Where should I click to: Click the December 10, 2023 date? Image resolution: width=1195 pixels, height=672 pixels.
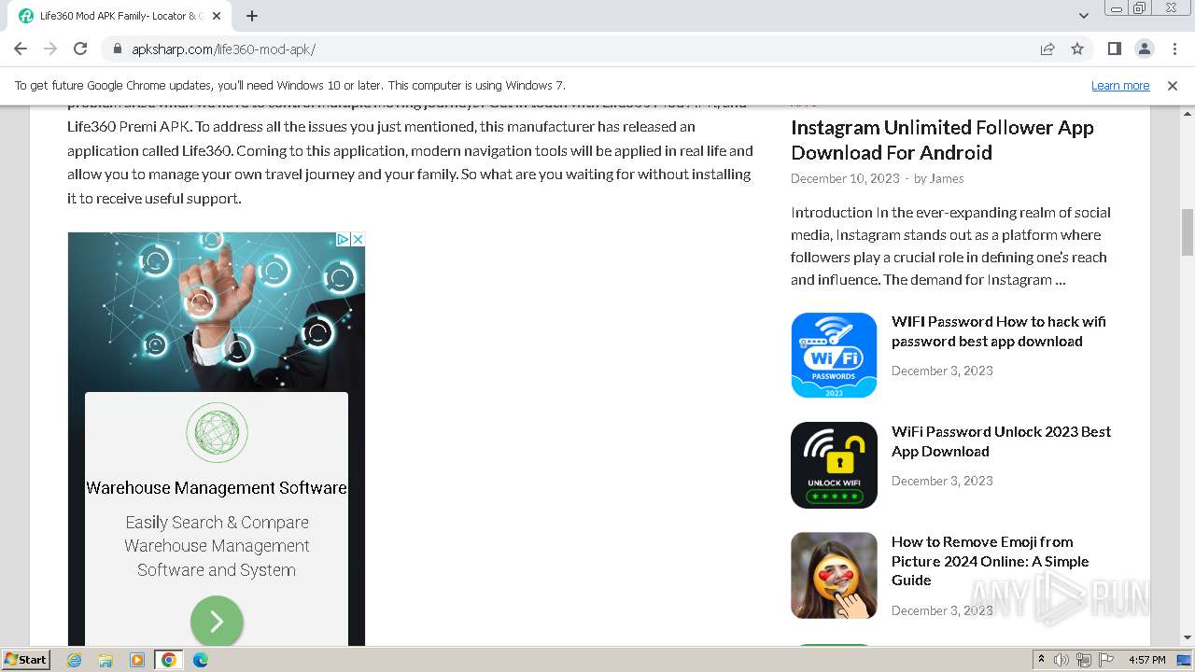[845, 178]
